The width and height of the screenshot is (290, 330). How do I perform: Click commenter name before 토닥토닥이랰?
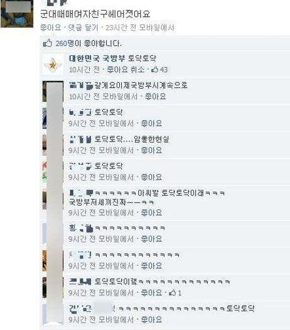click(x=80, y=282)
